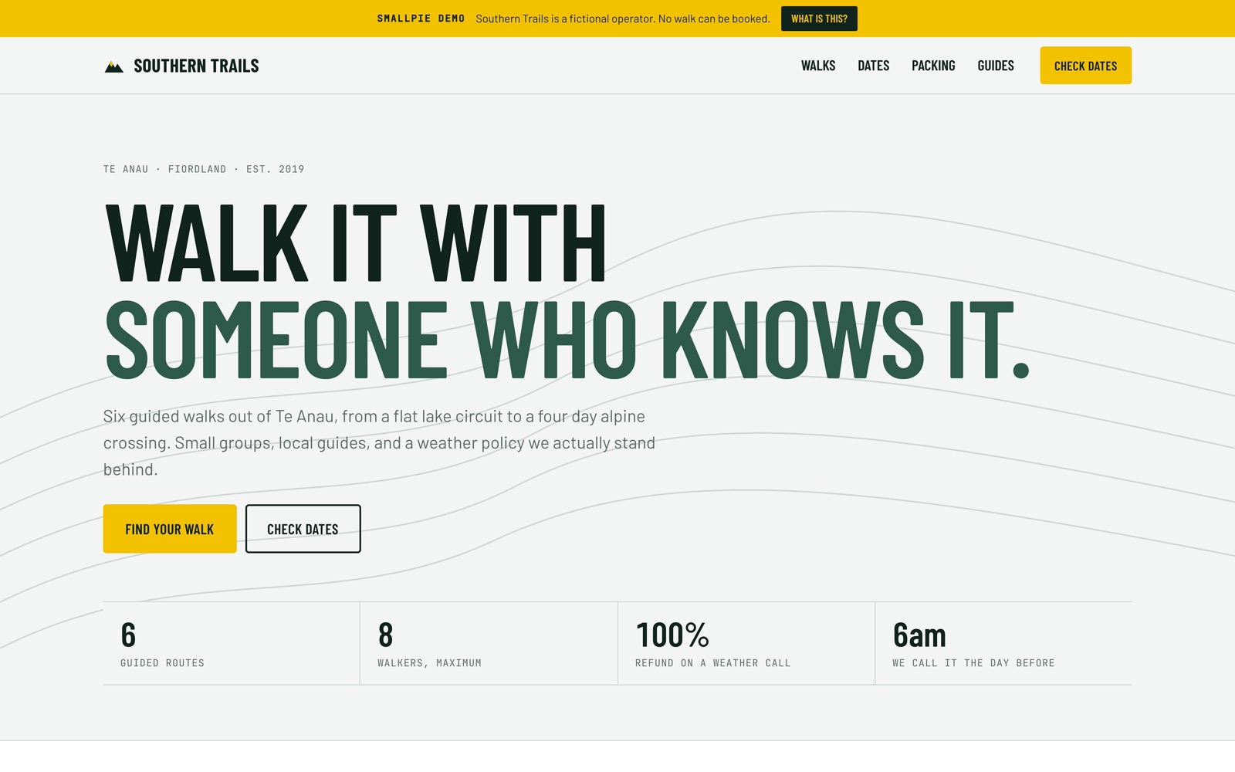
Task: Click the 8 Walkers, Maximum stat
Action: coord(489,643)
